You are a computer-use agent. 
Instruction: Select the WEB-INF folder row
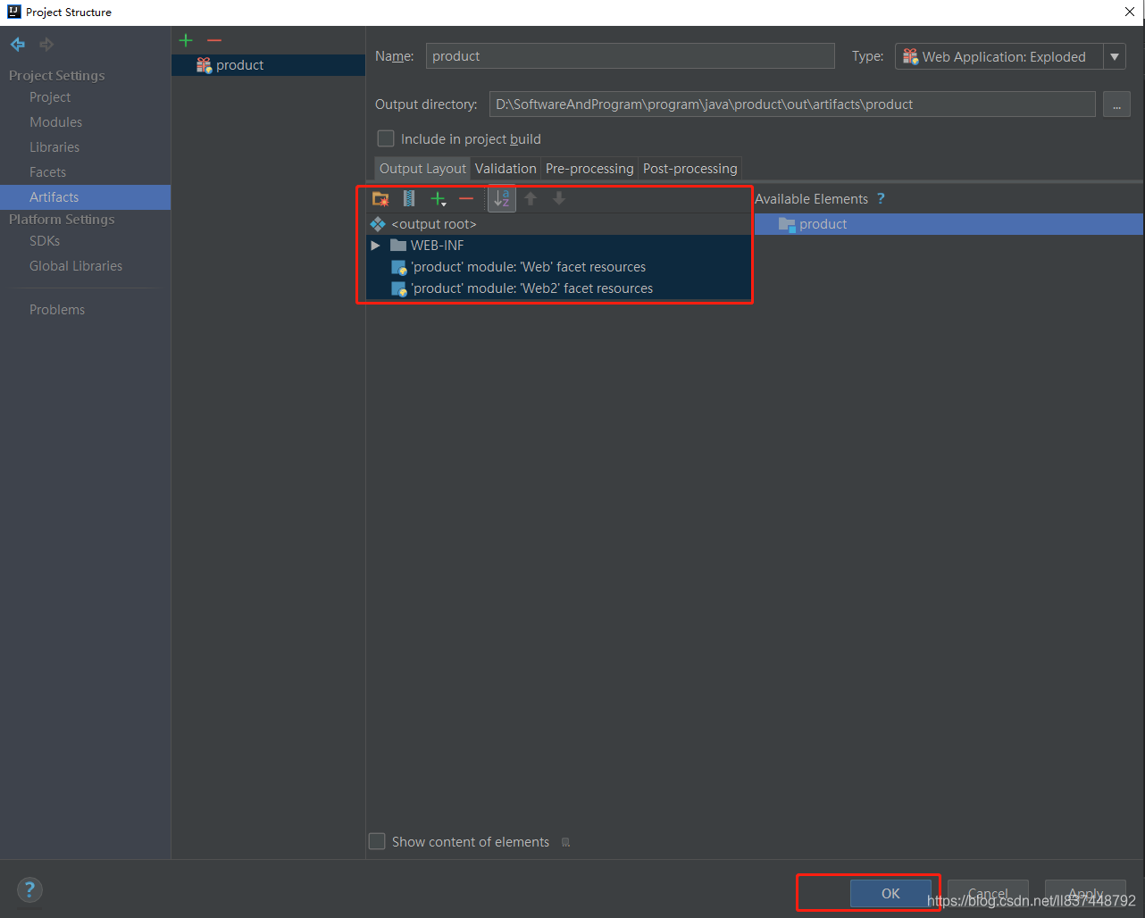click(558, 246)
